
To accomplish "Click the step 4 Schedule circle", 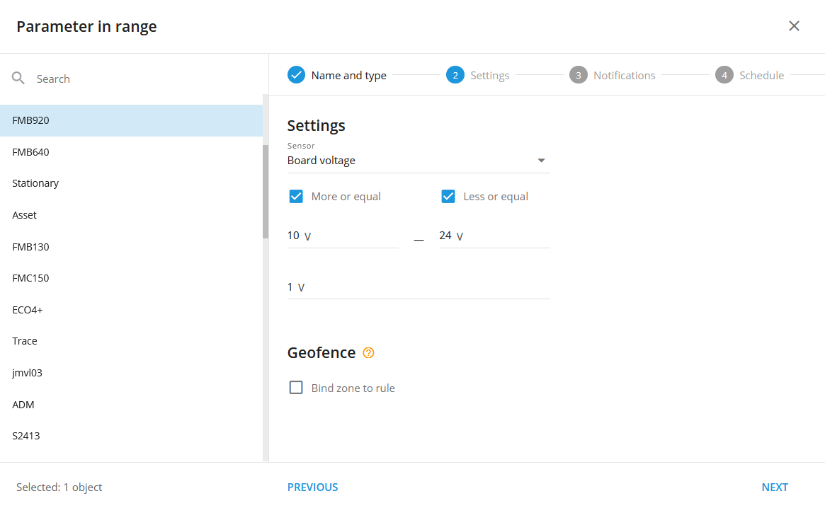I will [x=724, y=75].
